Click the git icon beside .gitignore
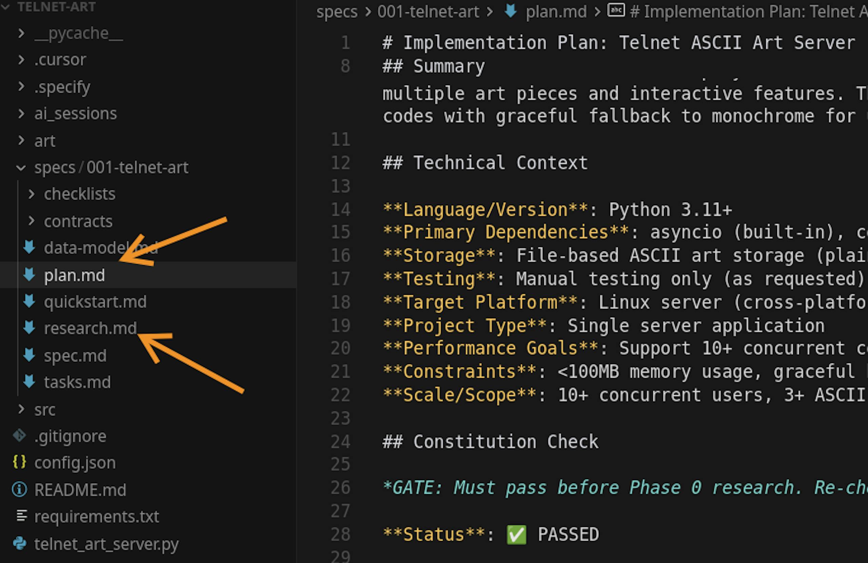This screenshot has height=563, width=868. [20, 436]
